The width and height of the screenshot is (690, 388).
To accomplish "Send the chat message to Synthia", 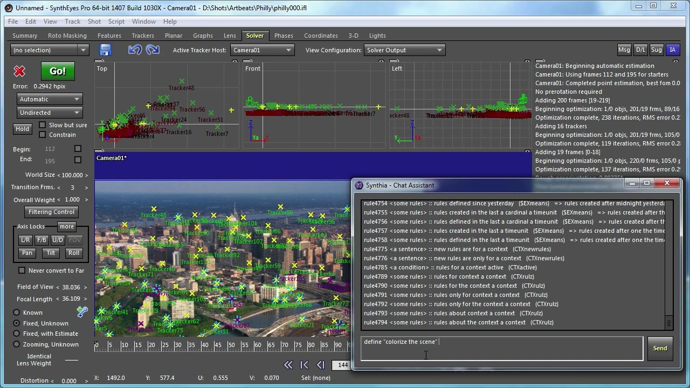I will (660, 348).
